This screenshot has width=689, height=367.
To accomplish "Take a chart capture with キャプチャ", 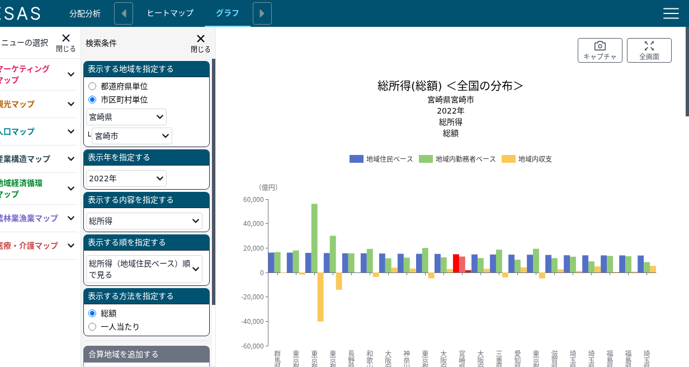I will coord(600,50).
